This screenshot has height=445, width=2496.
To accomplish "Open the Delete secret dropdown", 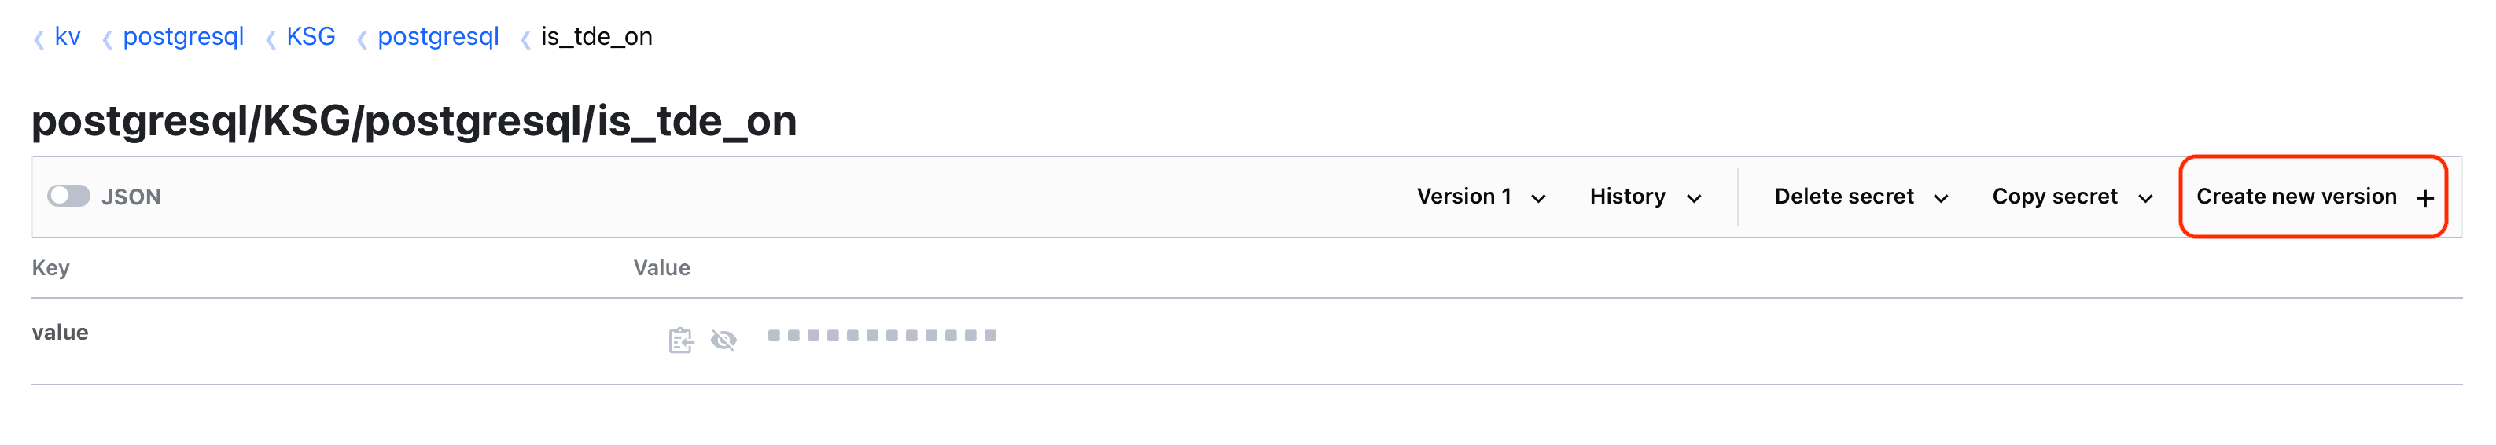I will 1861,197.
